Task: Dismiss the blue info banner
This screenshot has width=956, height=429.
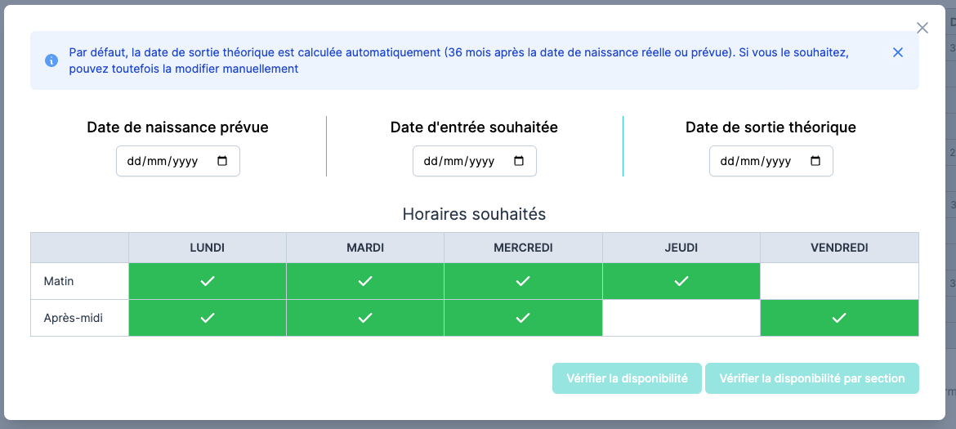Action: pos(898,52)
